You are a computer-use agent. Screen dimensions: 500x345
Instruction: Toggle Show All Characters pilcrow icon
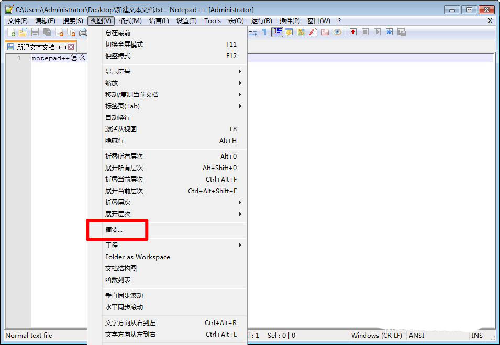click(x=265, y=32)
